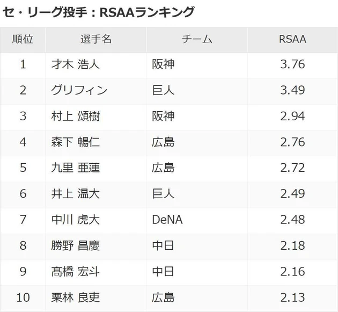The width and height of the screenshot is (338, 312).
Task: Click player name 勝野 昌慶
Action: (75, 245)
